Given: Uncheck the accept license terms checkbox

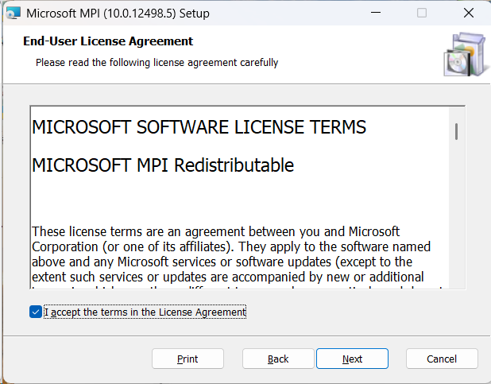Looking at the screenshot, I should point(36,312).
